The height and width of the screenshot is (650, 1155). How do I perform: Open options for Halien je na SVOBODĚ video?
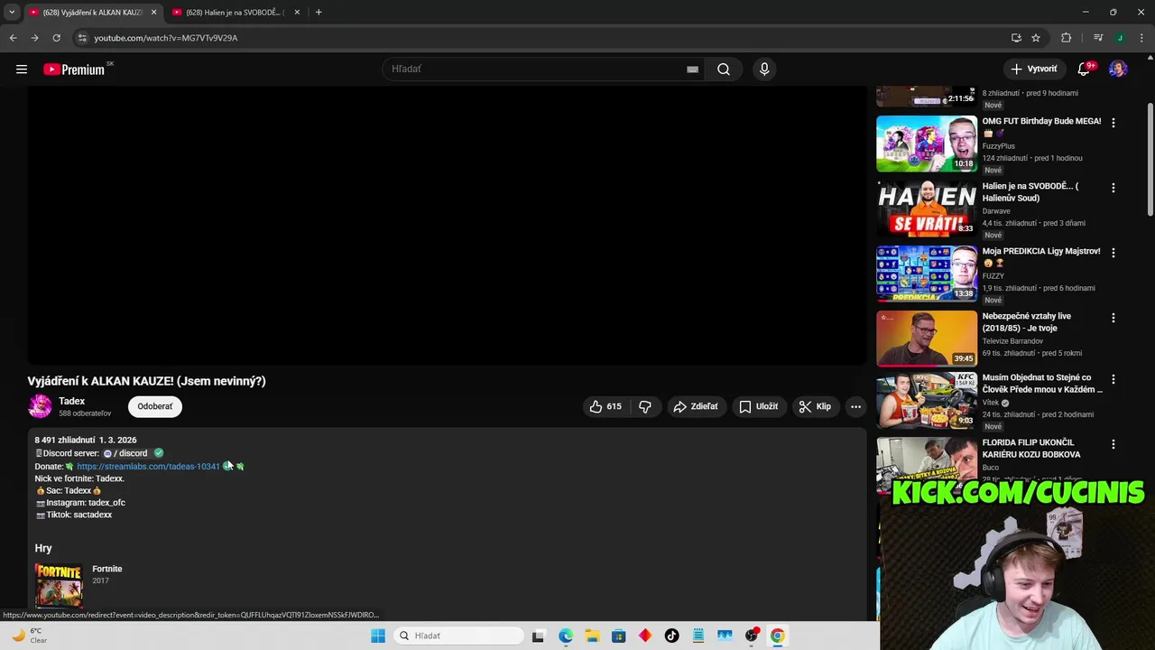[x=1113, y=188]
